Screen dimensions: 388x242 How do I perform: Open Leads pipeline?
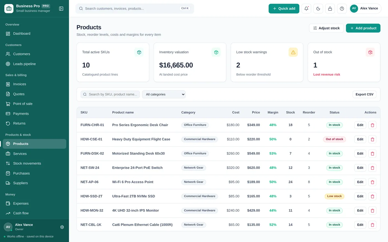coord(34,64)
